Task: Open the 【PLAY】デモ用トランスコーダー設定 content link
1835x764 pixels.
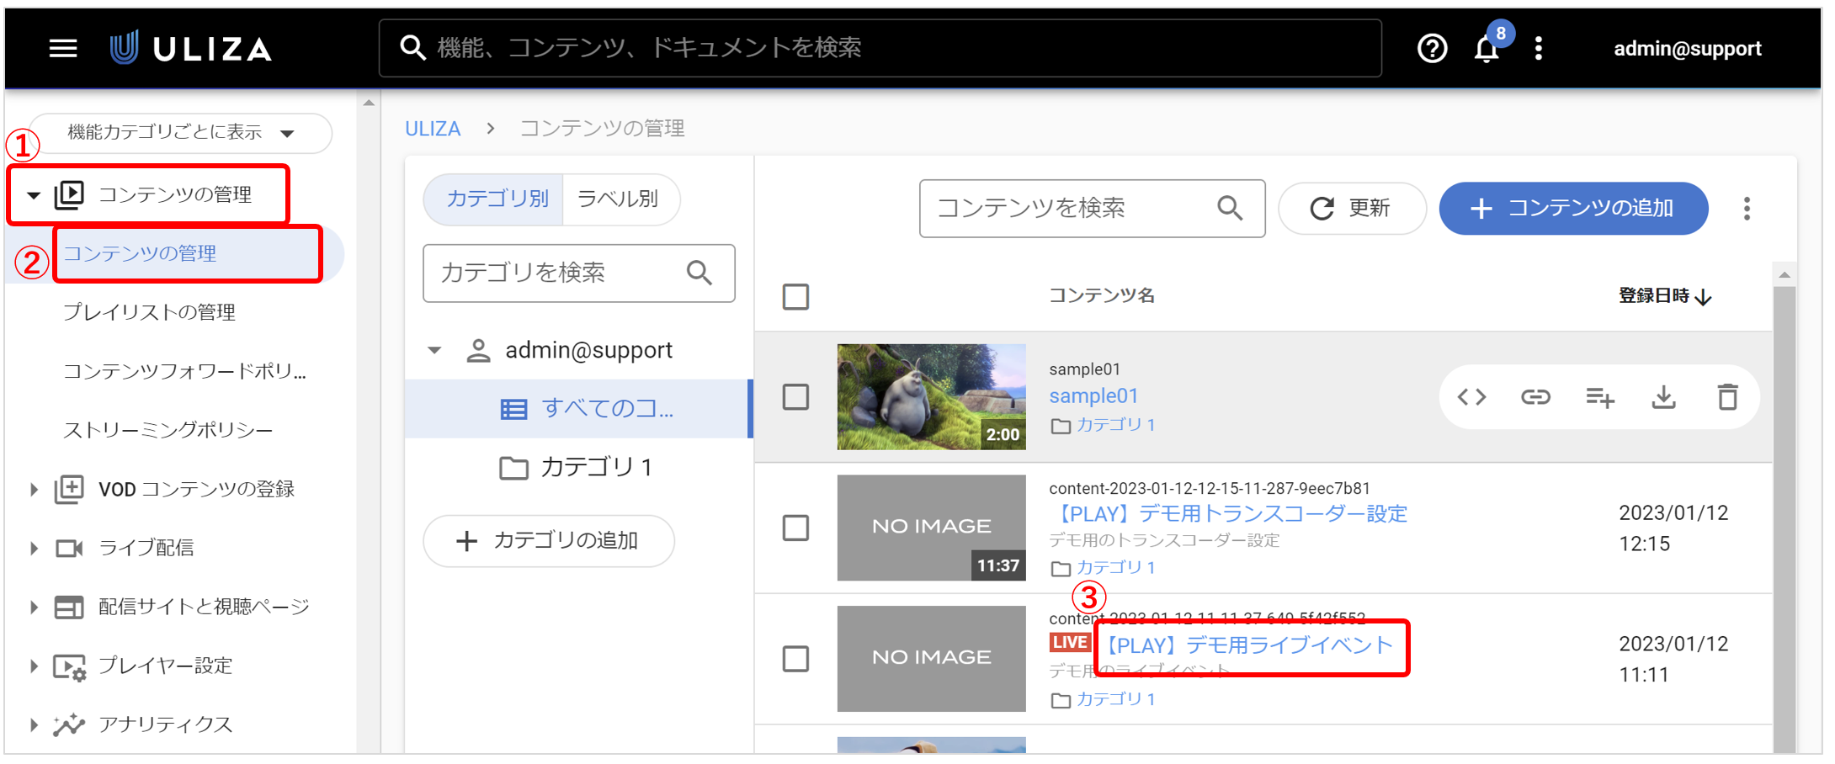Action: (1227, 513)
